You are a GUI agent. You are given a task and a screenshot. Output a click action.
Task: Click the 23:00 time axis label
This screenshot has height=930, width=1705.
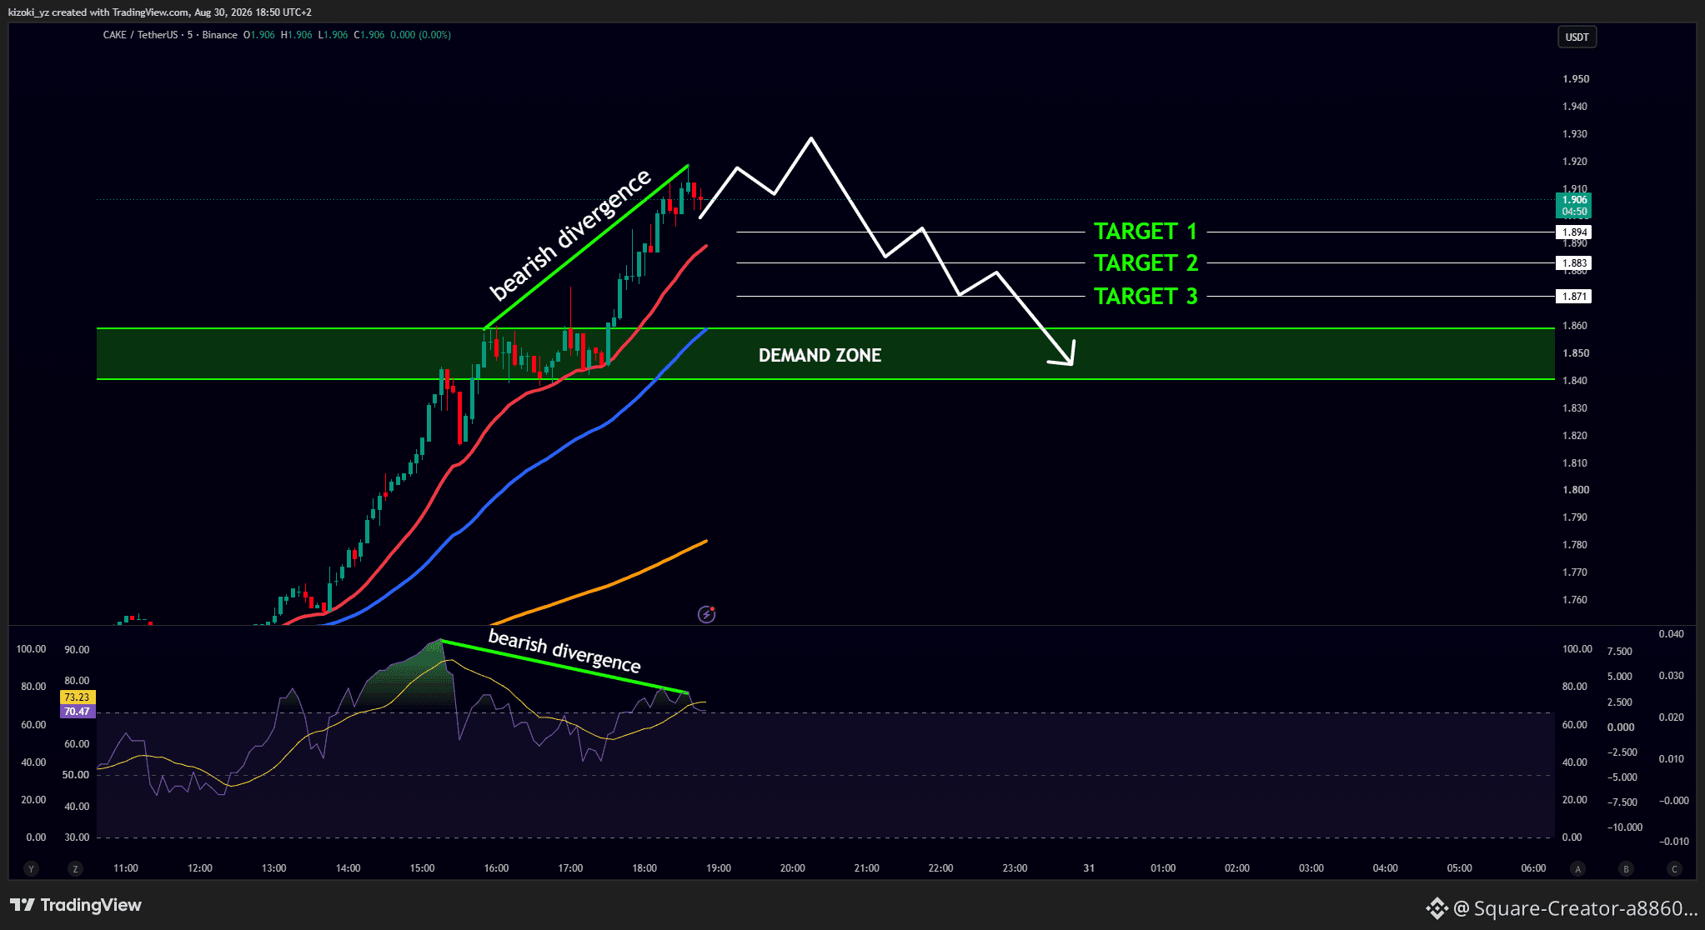[1015, 868]
